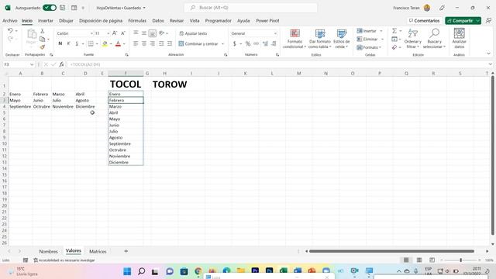Open Buscar y seleccionar magnifier
This screenshot has width=496, height=279.
[x=434, y=39]
